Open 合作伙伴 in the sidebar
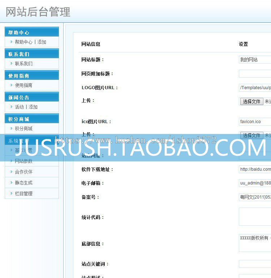This screenshot has width=271, height=278. [x=23, y=172]
